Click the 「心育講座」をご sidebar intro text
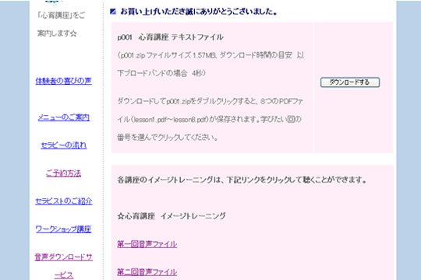This screenshot has width=421, height=280. point(62,16)
